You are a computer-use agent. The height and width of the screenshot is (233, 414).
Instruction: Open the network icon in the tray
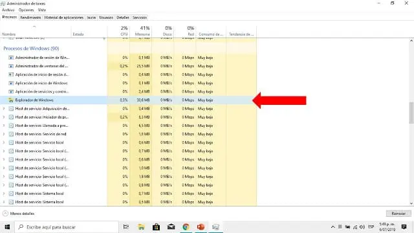click(x=355, y=227)
